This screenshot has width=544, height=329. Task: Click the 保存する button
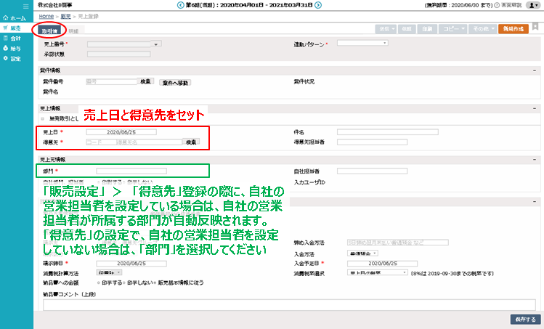(x=525, y=320)
